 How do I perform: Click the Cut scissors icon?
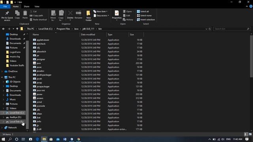pyautogui.click(x=31, y=11)
